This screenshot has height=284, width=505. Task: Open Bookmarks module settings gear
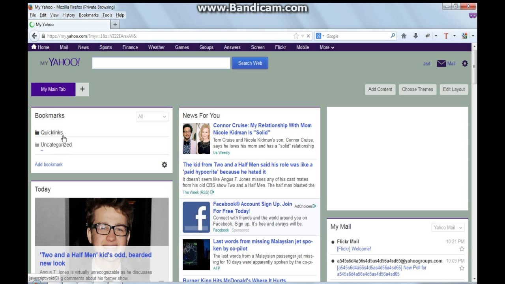point(165,165)
